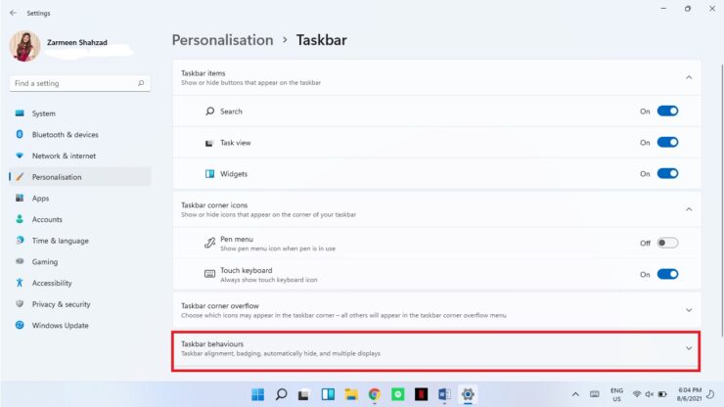
Task: Expand the Taskbar behaviours section
Action: 688,348
